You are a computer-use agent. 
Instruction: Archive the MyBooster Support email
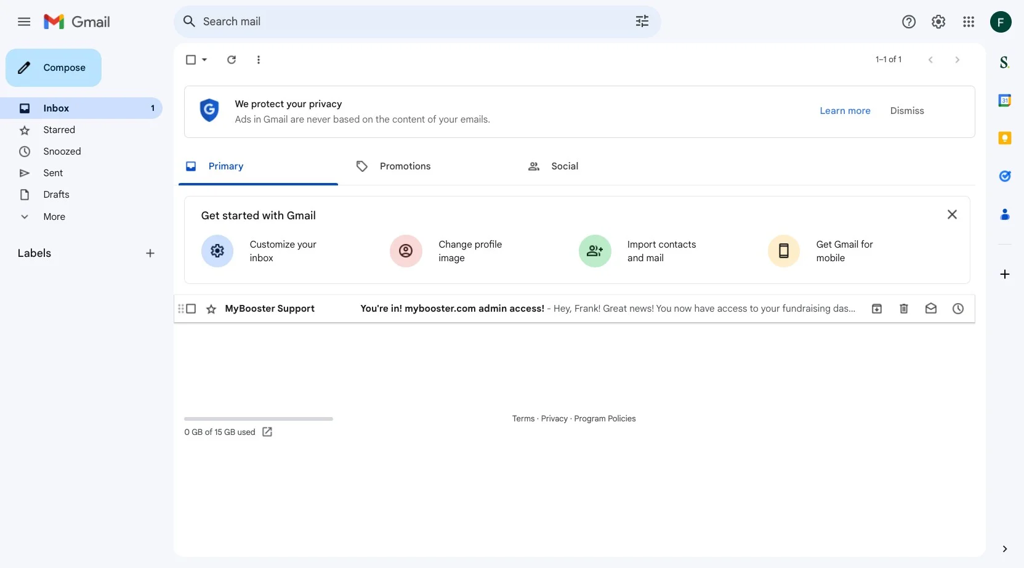[x=877, y=309]
